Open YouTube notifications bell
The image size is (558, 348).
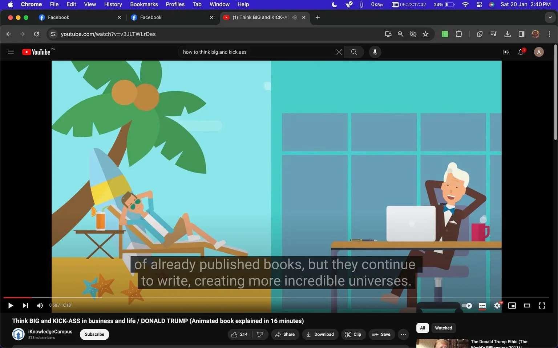pos(521,52)
